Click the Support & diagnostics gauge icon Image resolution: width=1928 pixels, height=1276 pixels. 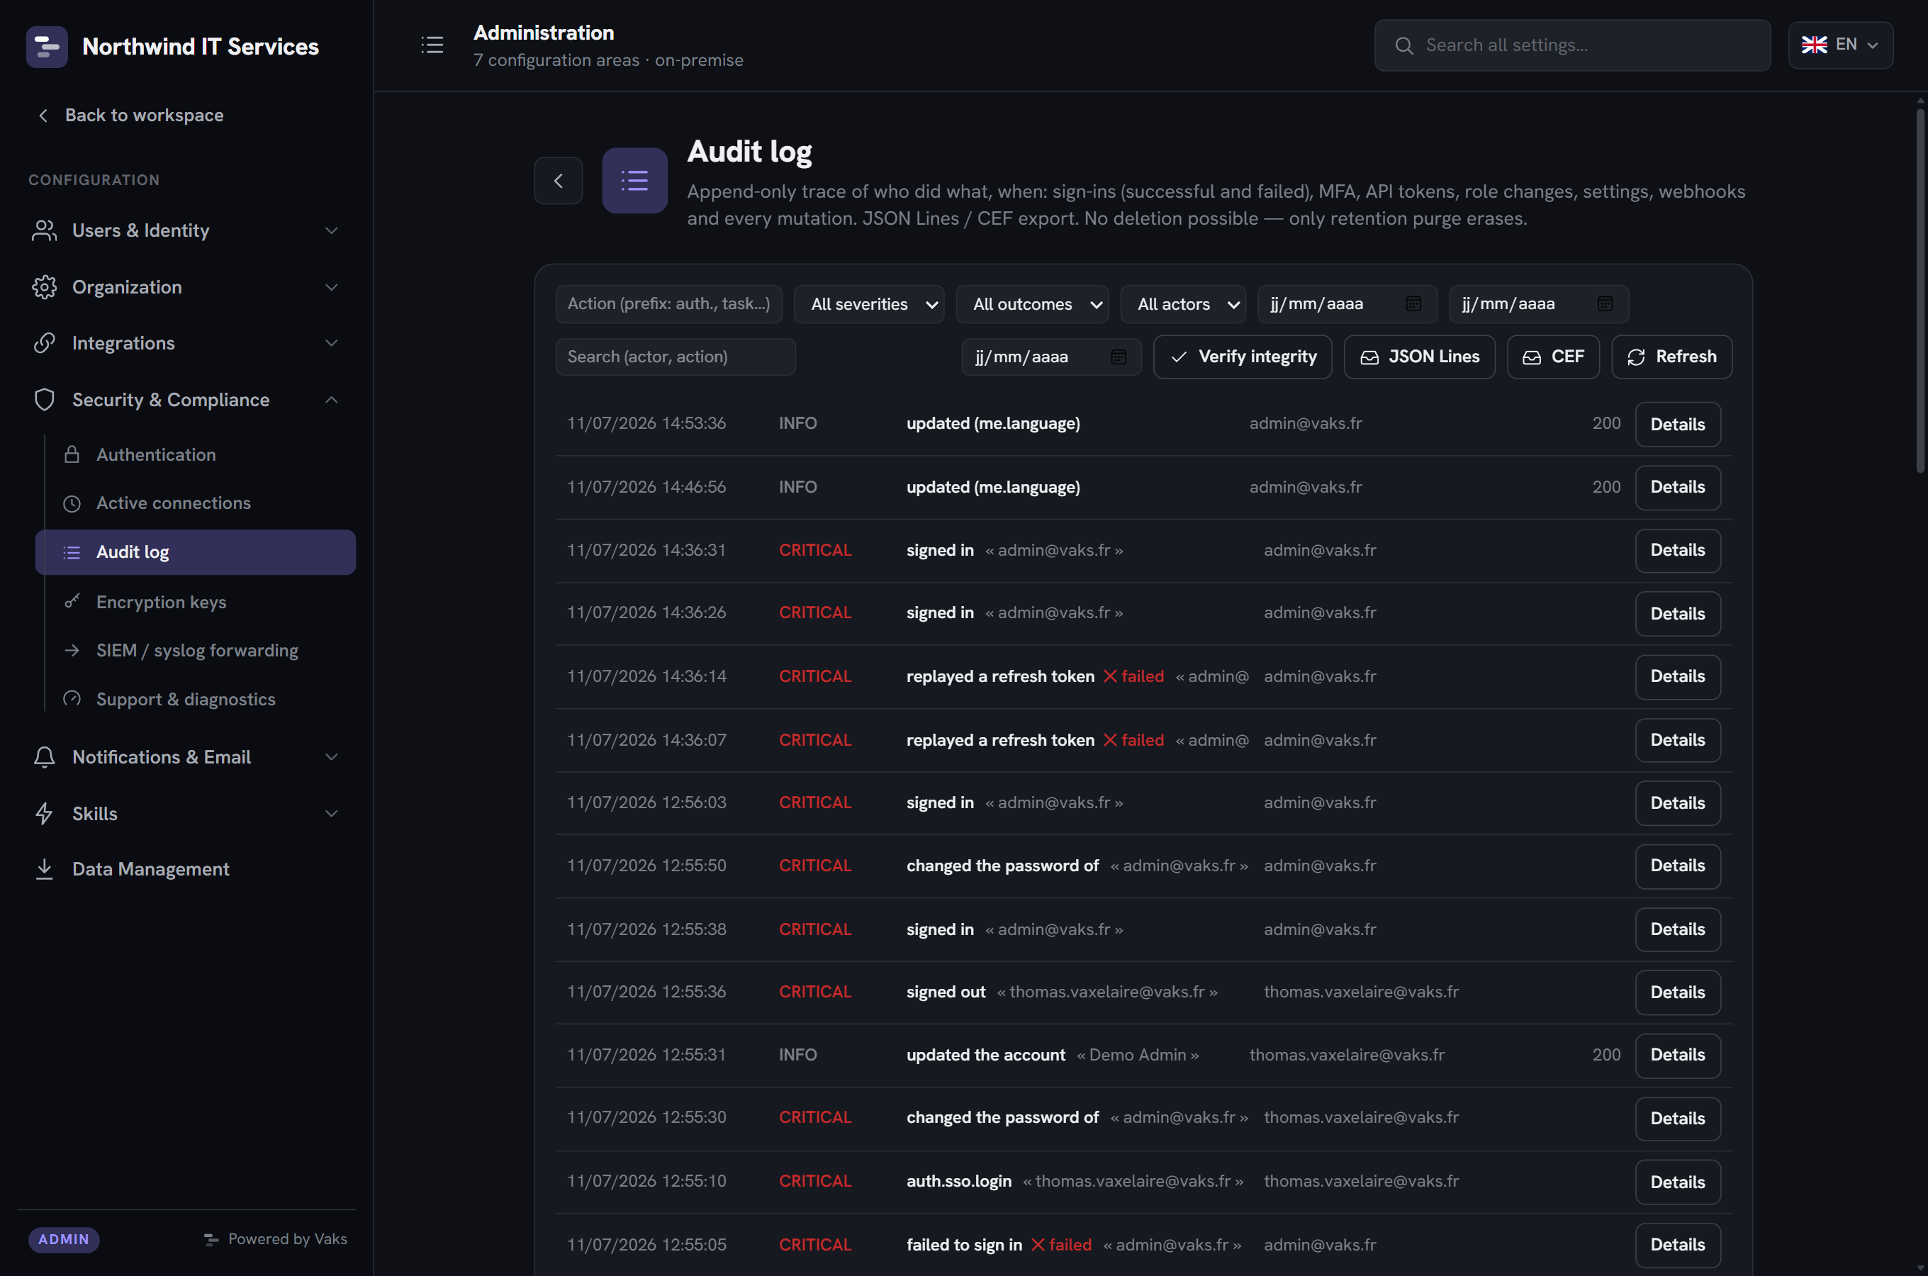tap(72, 699)
